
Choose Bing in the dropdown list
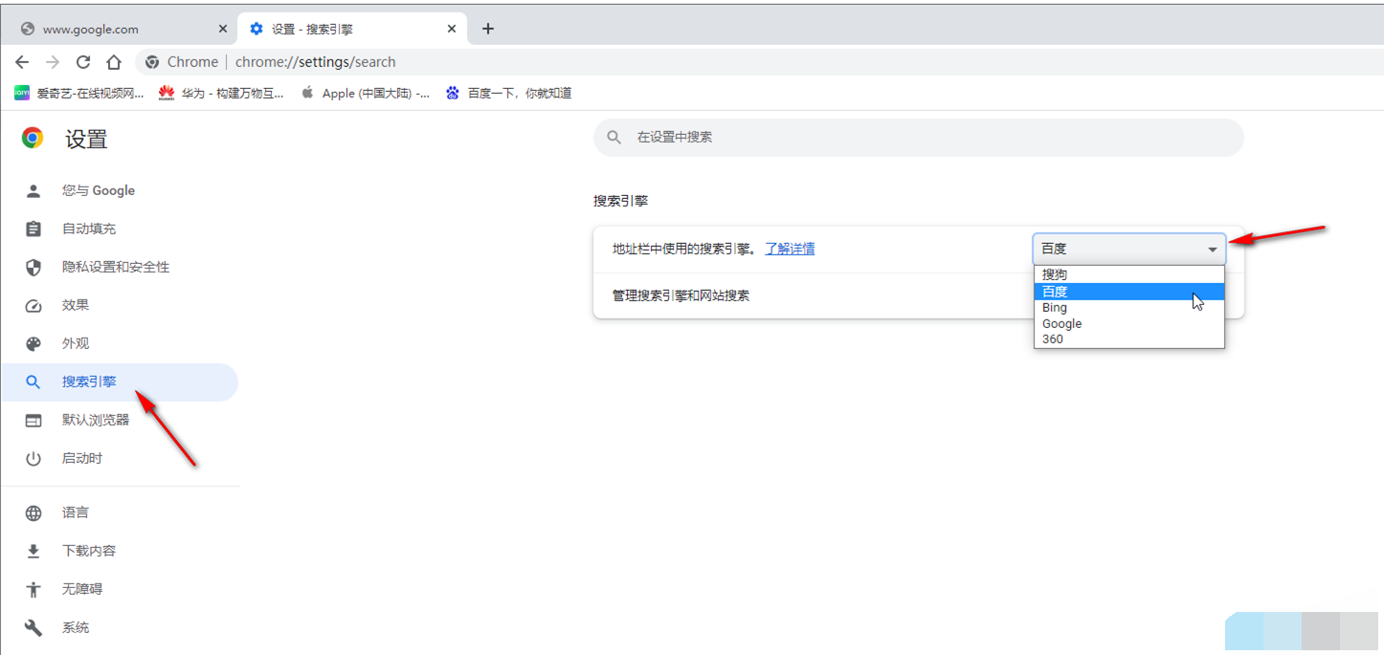tap(1054, 308)
